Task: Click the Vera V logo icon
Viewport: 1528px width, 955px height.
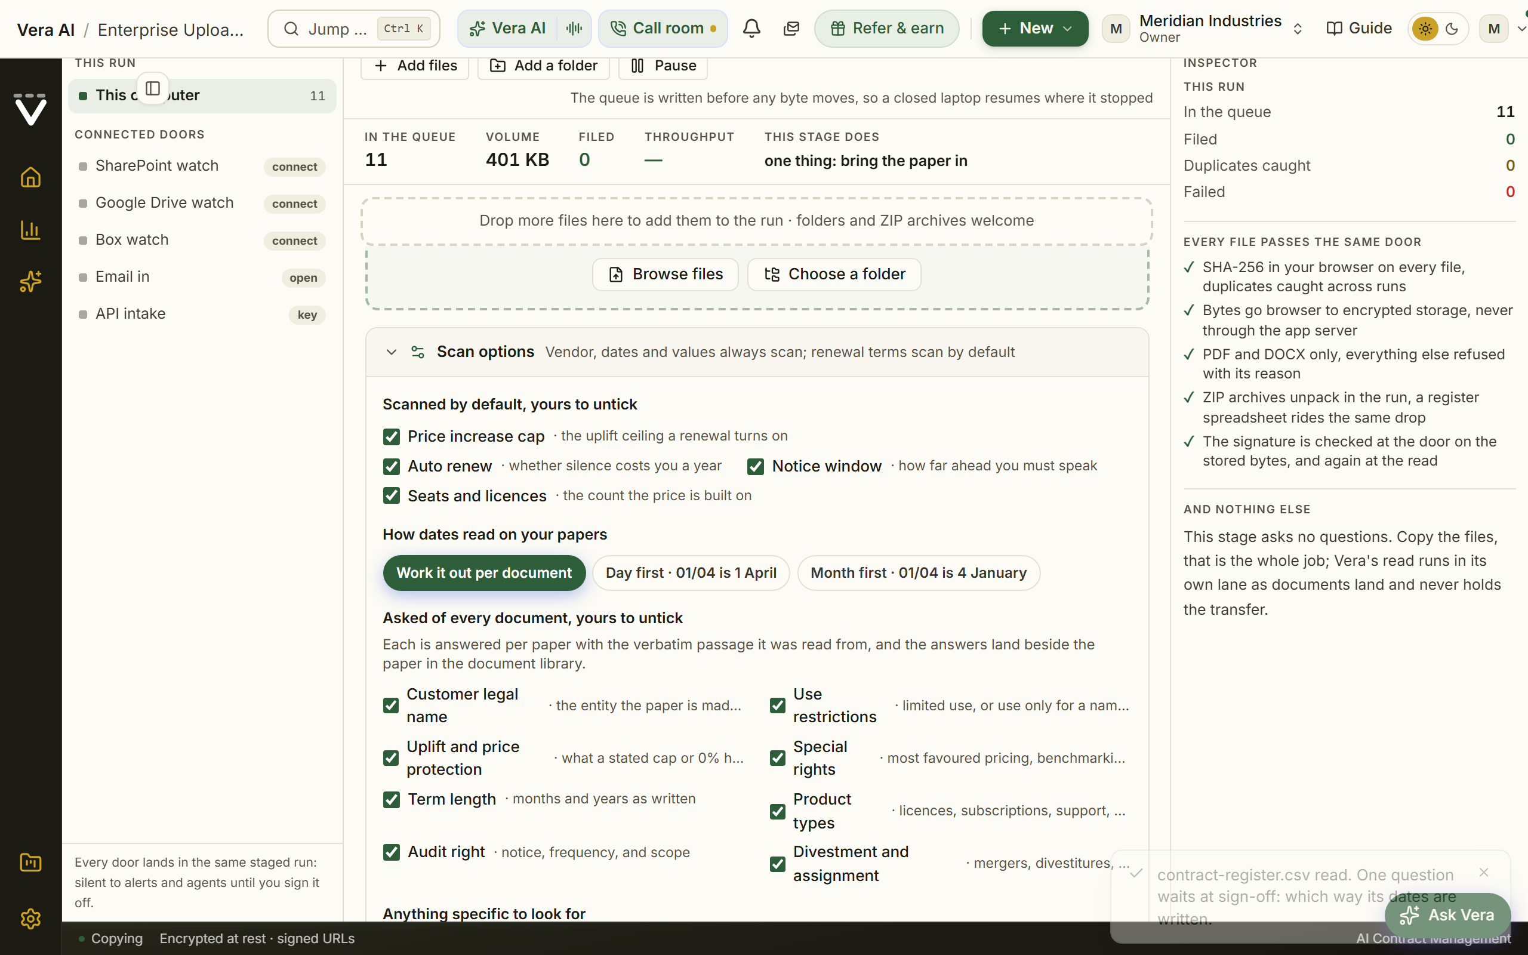Action: (30, 110)
